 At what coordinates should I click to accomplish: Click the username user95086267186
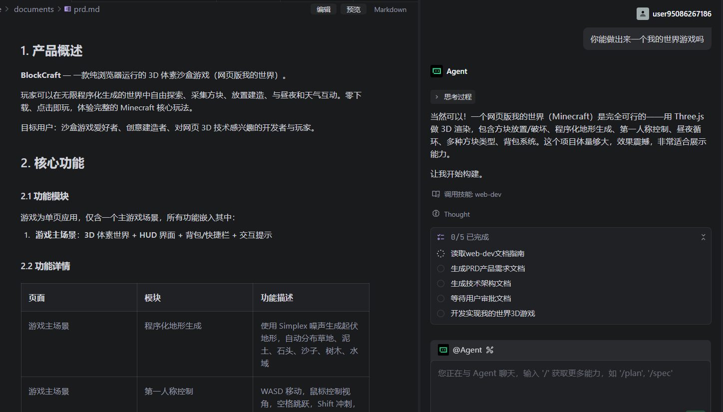click(x=682, y=13)
